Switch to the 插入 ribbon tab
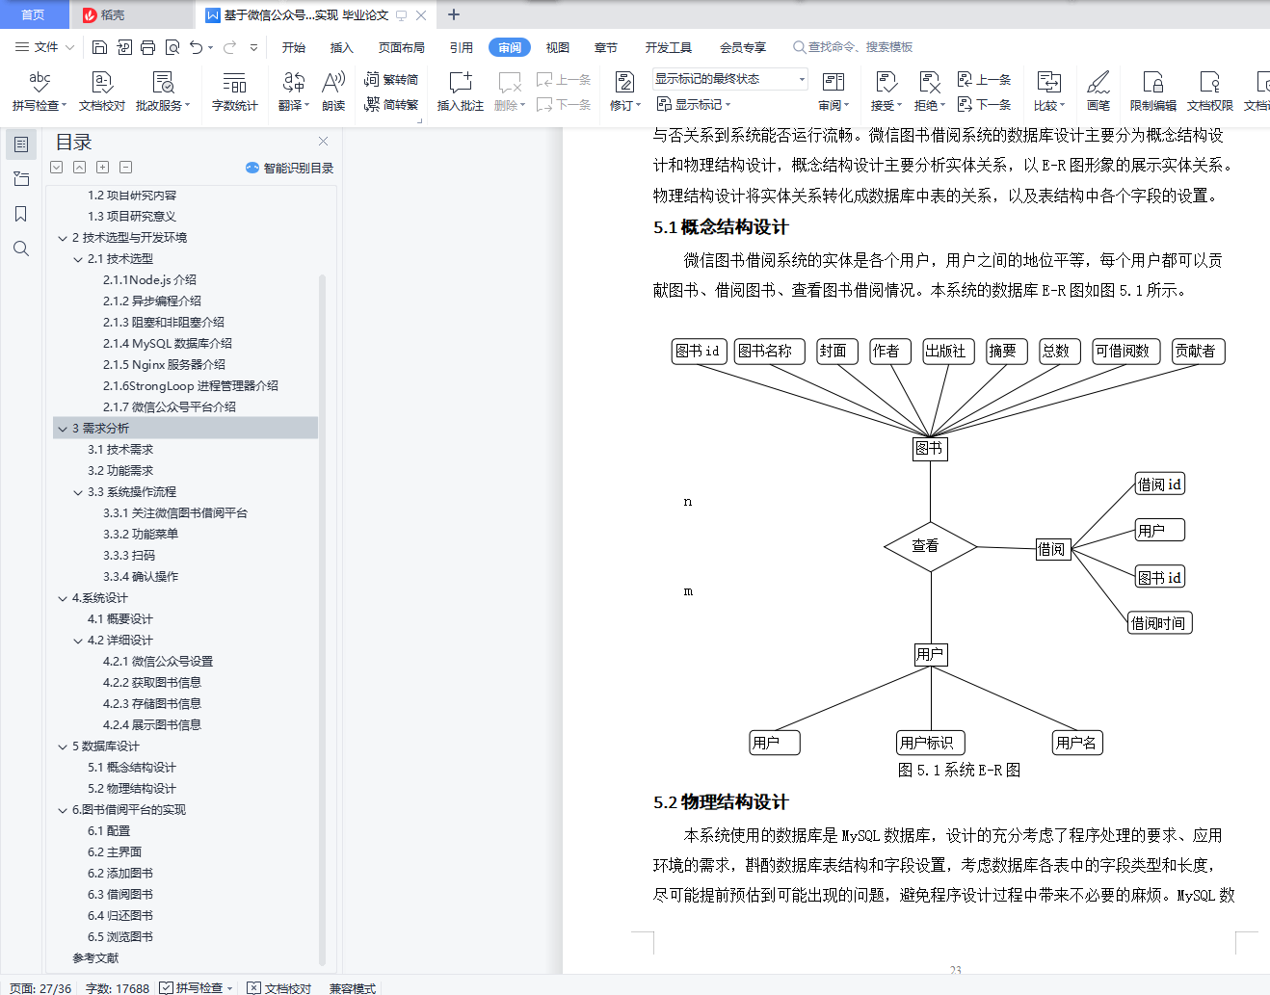Screen dimensions: 1270x995 click(342, 47)
